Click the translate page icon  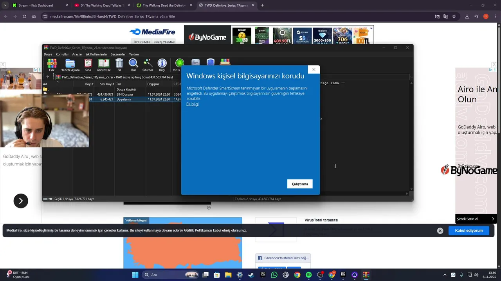[x=445, y=16]
